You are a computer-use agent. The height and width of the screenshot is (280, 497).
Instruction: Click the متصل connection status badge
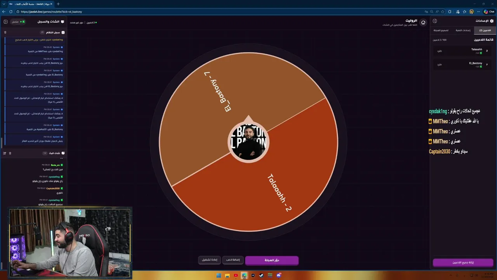pyautogui.click(x=17, y=22)
